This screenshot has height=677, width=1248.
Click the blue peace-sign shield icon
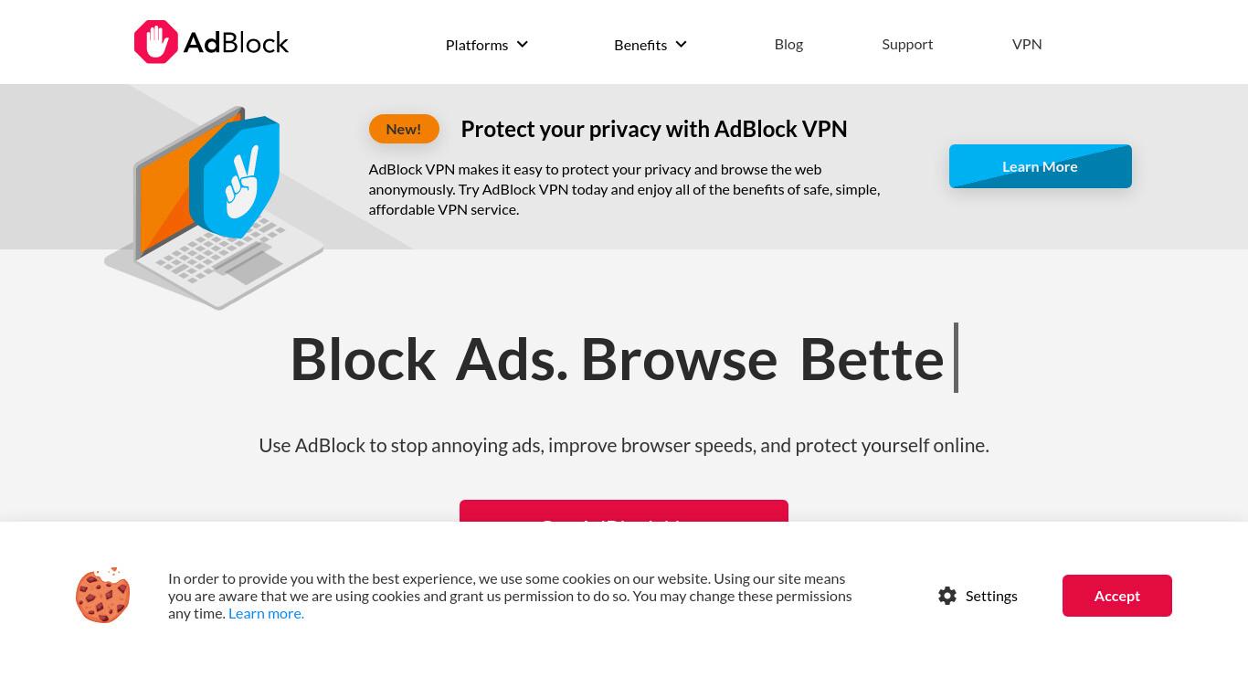pos(235,177)
